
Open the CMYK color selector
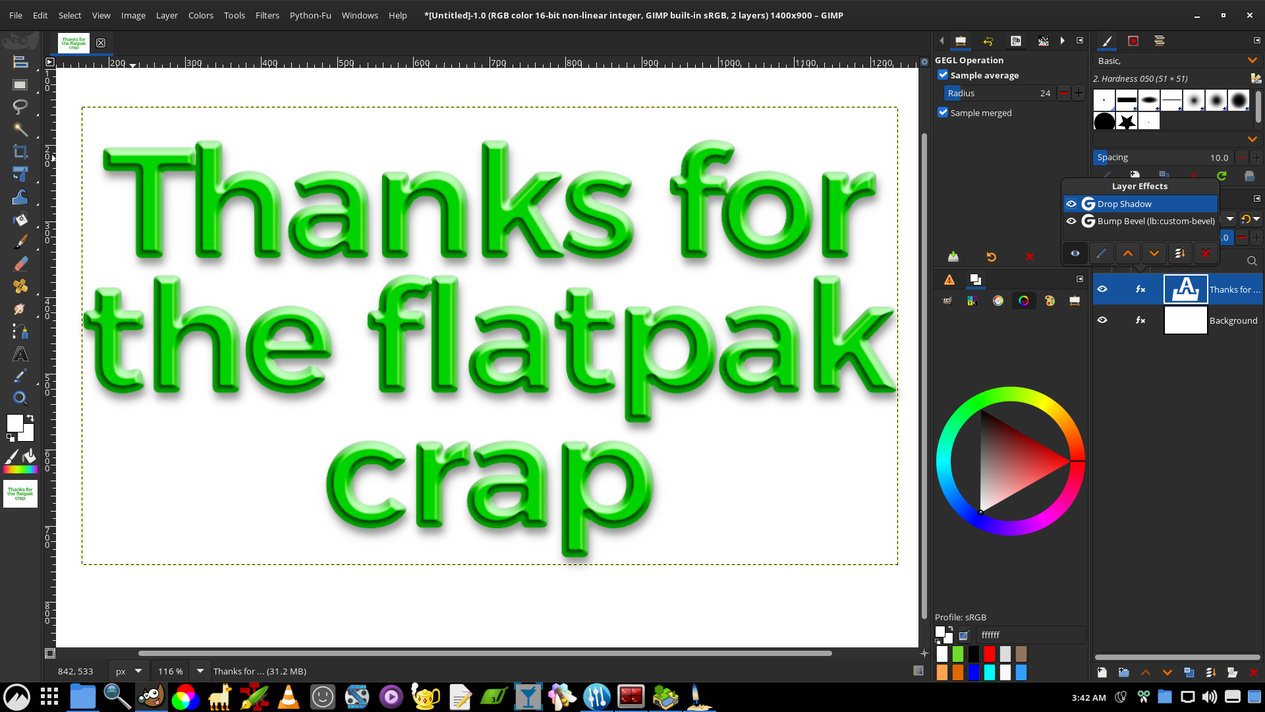click(972, 301)
